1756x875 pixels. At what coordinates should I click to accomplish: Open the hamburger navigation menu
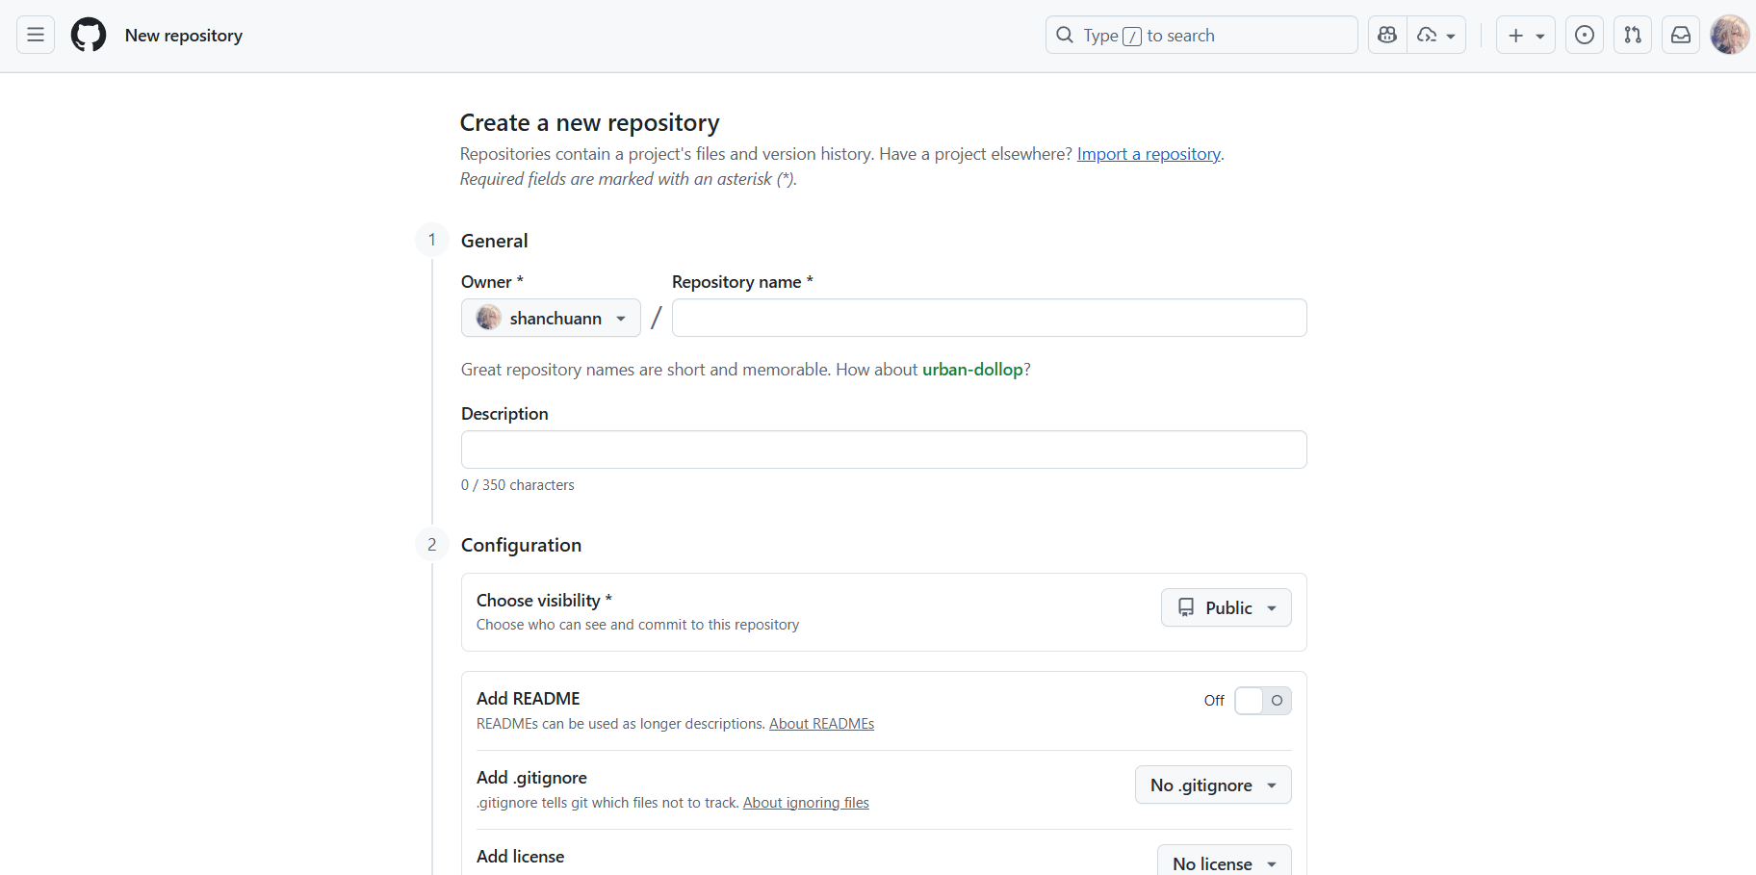click(x=36, y=36)
